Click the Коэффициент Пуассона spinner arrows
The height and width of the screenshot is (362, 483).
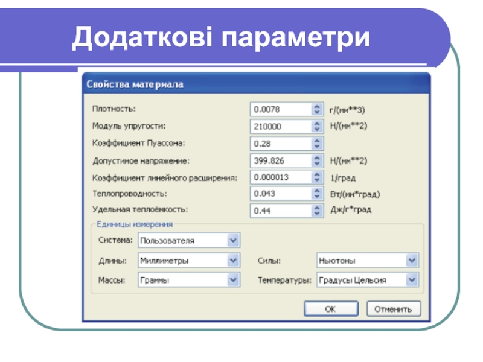point(317,144)
